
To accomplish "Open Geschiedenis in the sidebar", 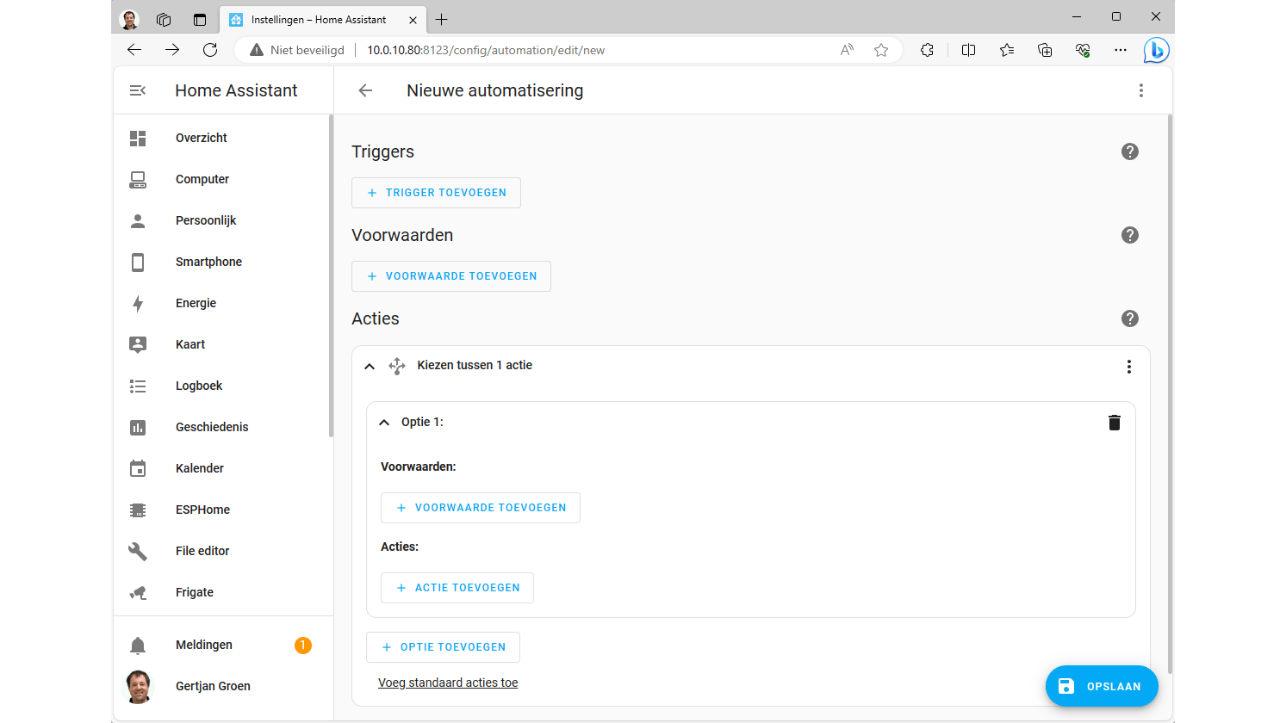I will [x=212, y=427].
